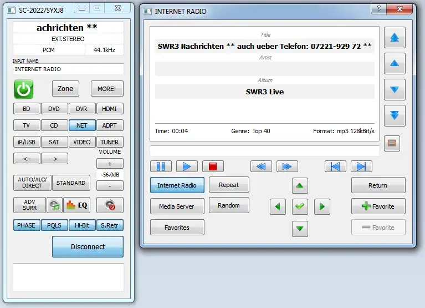Open the Zone controls

65,88
